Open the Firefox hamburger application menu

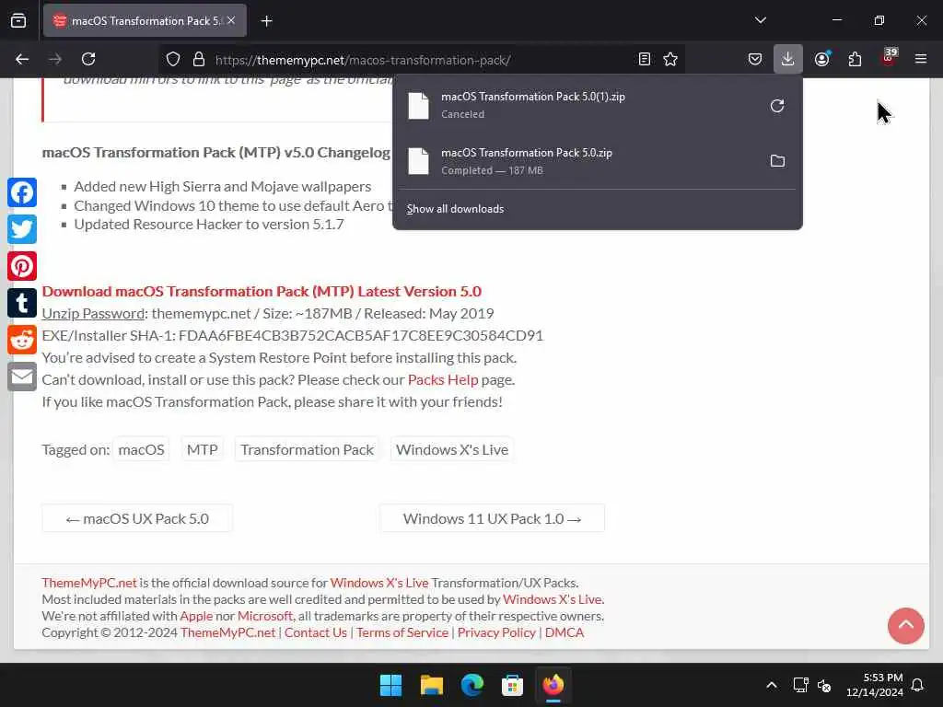tap(921, 59)
